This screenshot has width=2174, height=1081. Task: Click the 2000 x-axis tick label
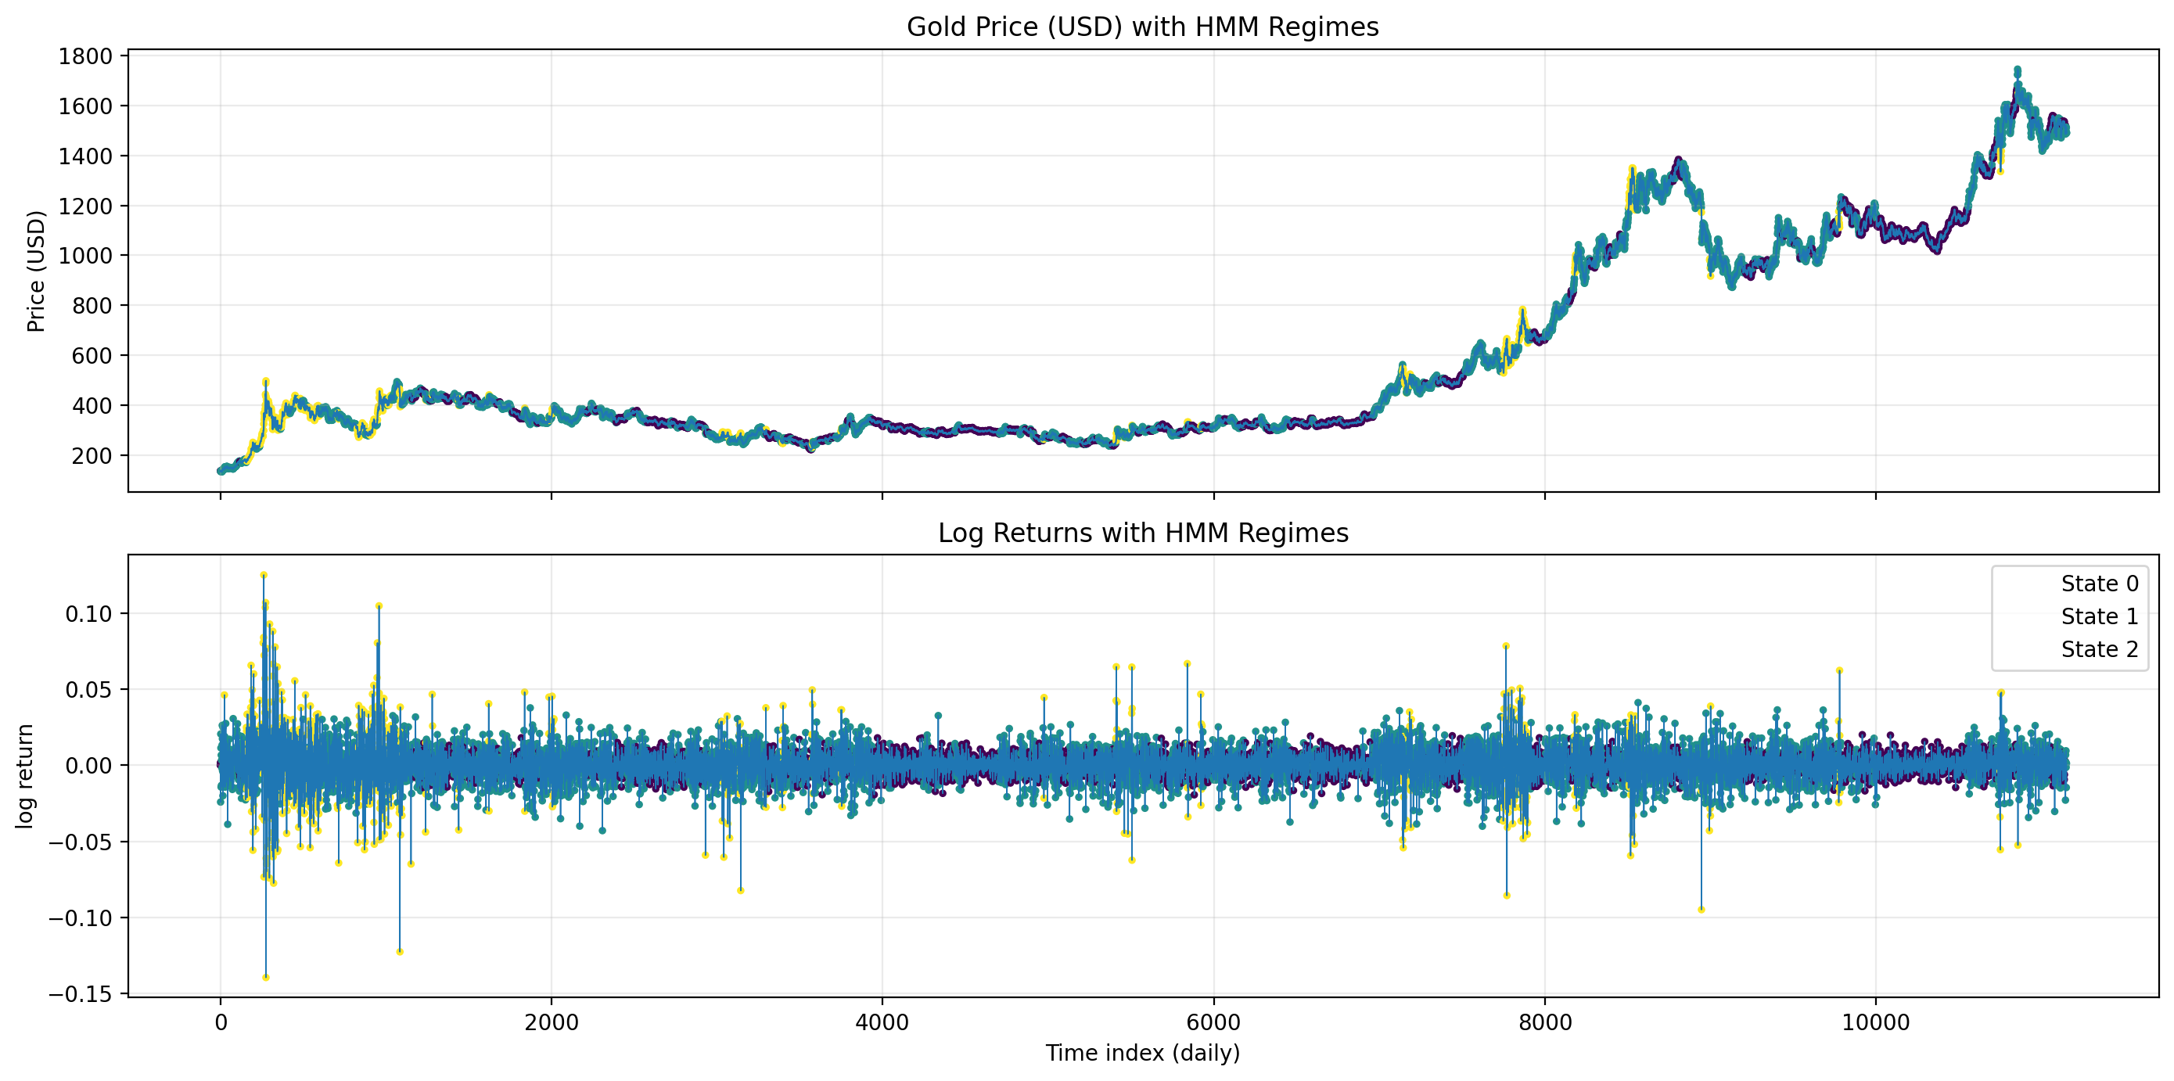click(551, 1024)
